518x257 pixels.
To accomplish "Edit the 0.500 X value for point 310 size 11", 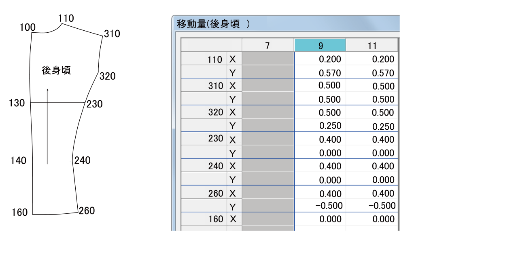I will (x=372, y=86).
